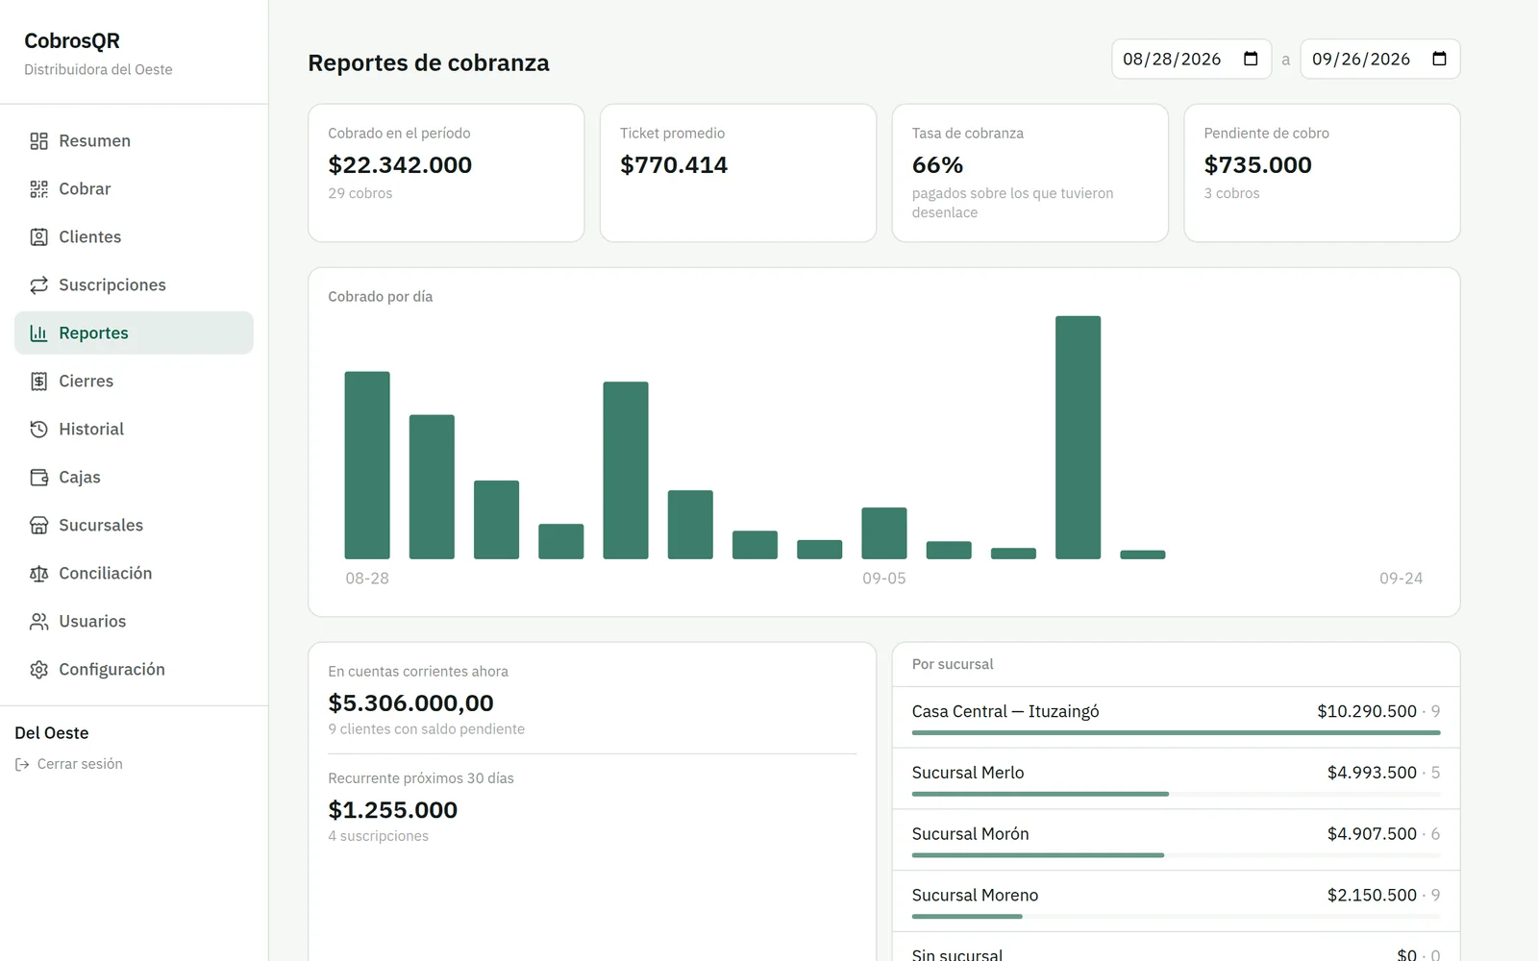Click the $22.342.000 collected amount

pos(400,165)
